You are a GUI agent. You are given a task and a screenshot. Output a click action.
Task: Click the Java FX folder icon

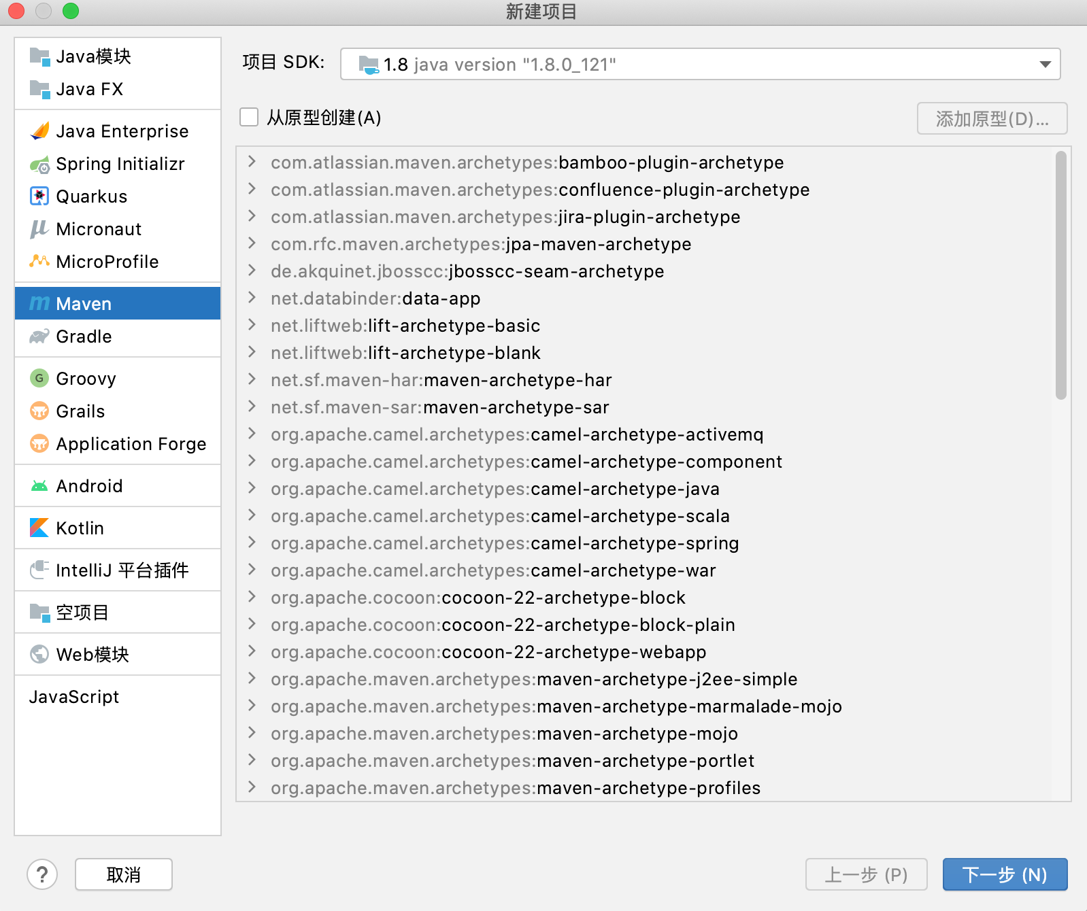(x=39, y=89)
